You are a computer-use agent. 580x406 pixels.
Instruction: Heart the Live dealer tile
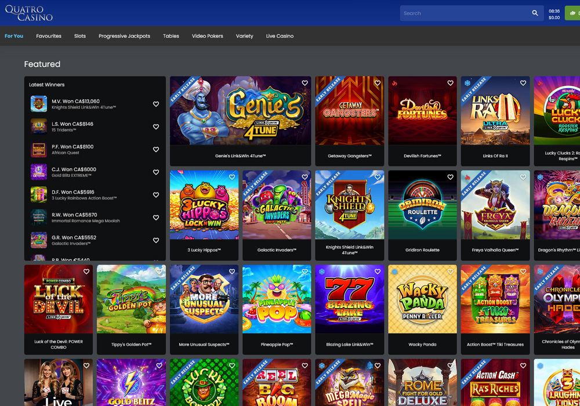86,366
